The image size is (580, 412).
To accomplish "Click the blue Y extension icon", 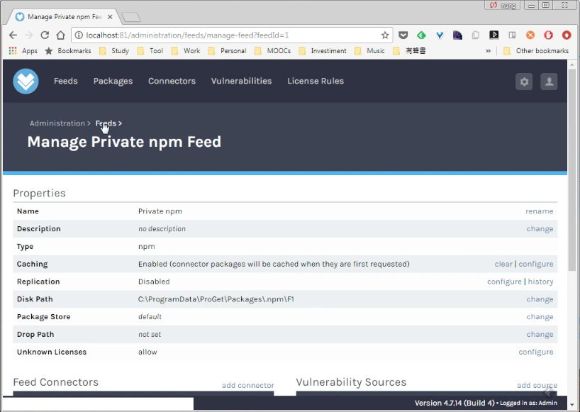I will pos(440,35).
